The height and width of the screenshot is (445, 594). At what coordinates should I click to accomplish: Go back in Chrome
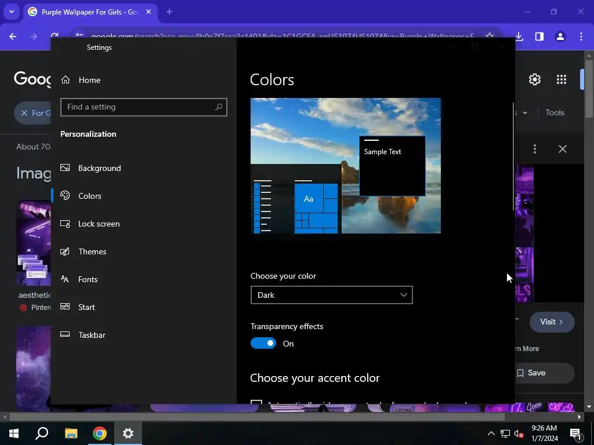[x=13, y=37]
